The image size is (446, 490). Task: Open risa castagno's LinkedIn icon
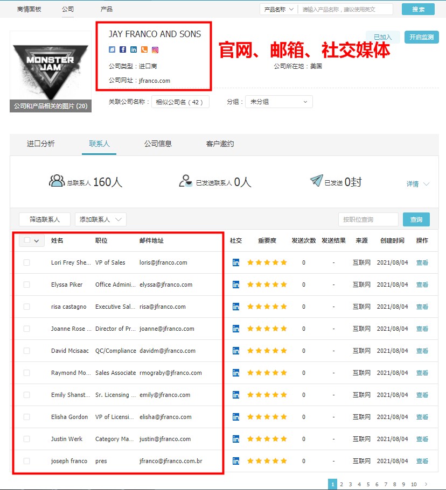tap(236, 307)
